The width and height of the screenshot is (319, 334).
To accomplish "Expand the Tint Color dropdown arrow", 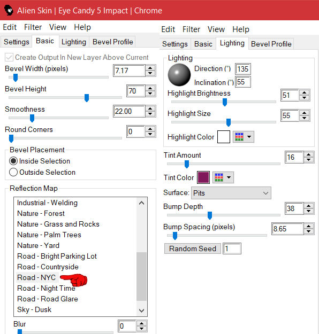I will click(x=229, y=177).
